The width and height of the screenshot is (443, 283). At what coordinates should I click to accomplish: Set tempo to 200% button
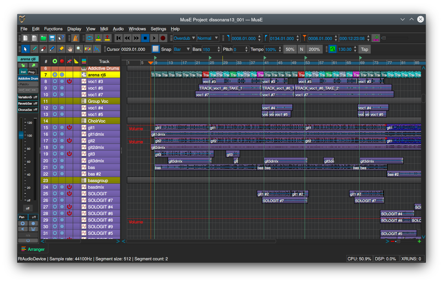point(314,49)
